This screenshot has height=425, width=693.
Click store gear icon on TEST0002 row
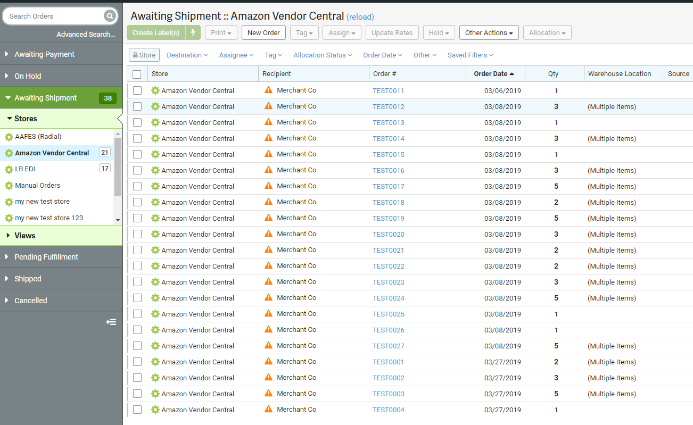point(155,378)
